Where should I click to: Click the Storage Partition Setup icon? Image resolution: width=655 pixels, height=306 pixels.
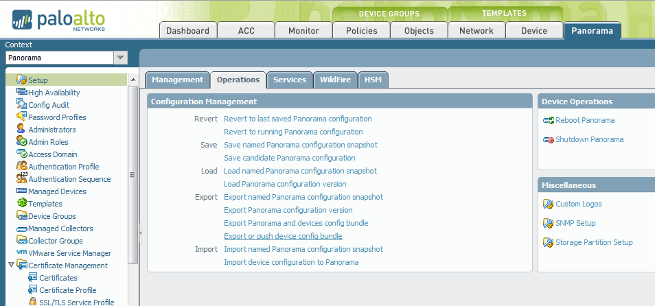pyautogui.click(x=548, y=243)
